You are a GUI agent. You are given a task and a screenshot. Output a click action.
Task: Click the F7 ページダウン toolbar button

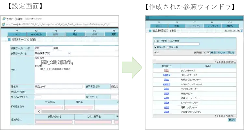(x=195, y=26)
